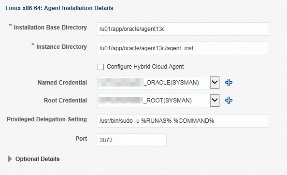
Task: Add a new Root Credential via plus icon
Action: click(229, 101)
